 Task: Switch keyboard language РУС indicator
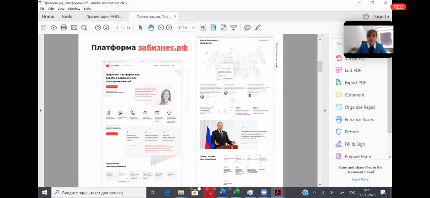(352, 193)
